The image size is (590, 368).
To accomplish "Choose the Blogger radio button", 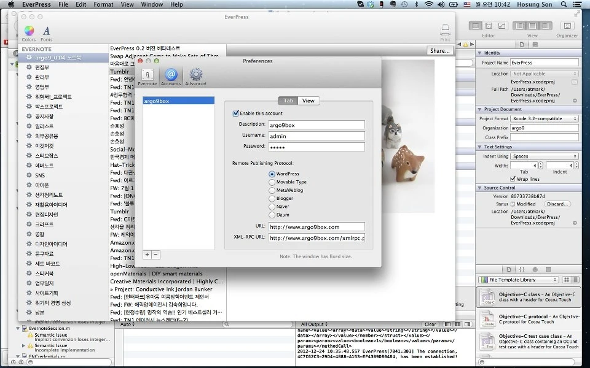I will click(x=272, y=199).
